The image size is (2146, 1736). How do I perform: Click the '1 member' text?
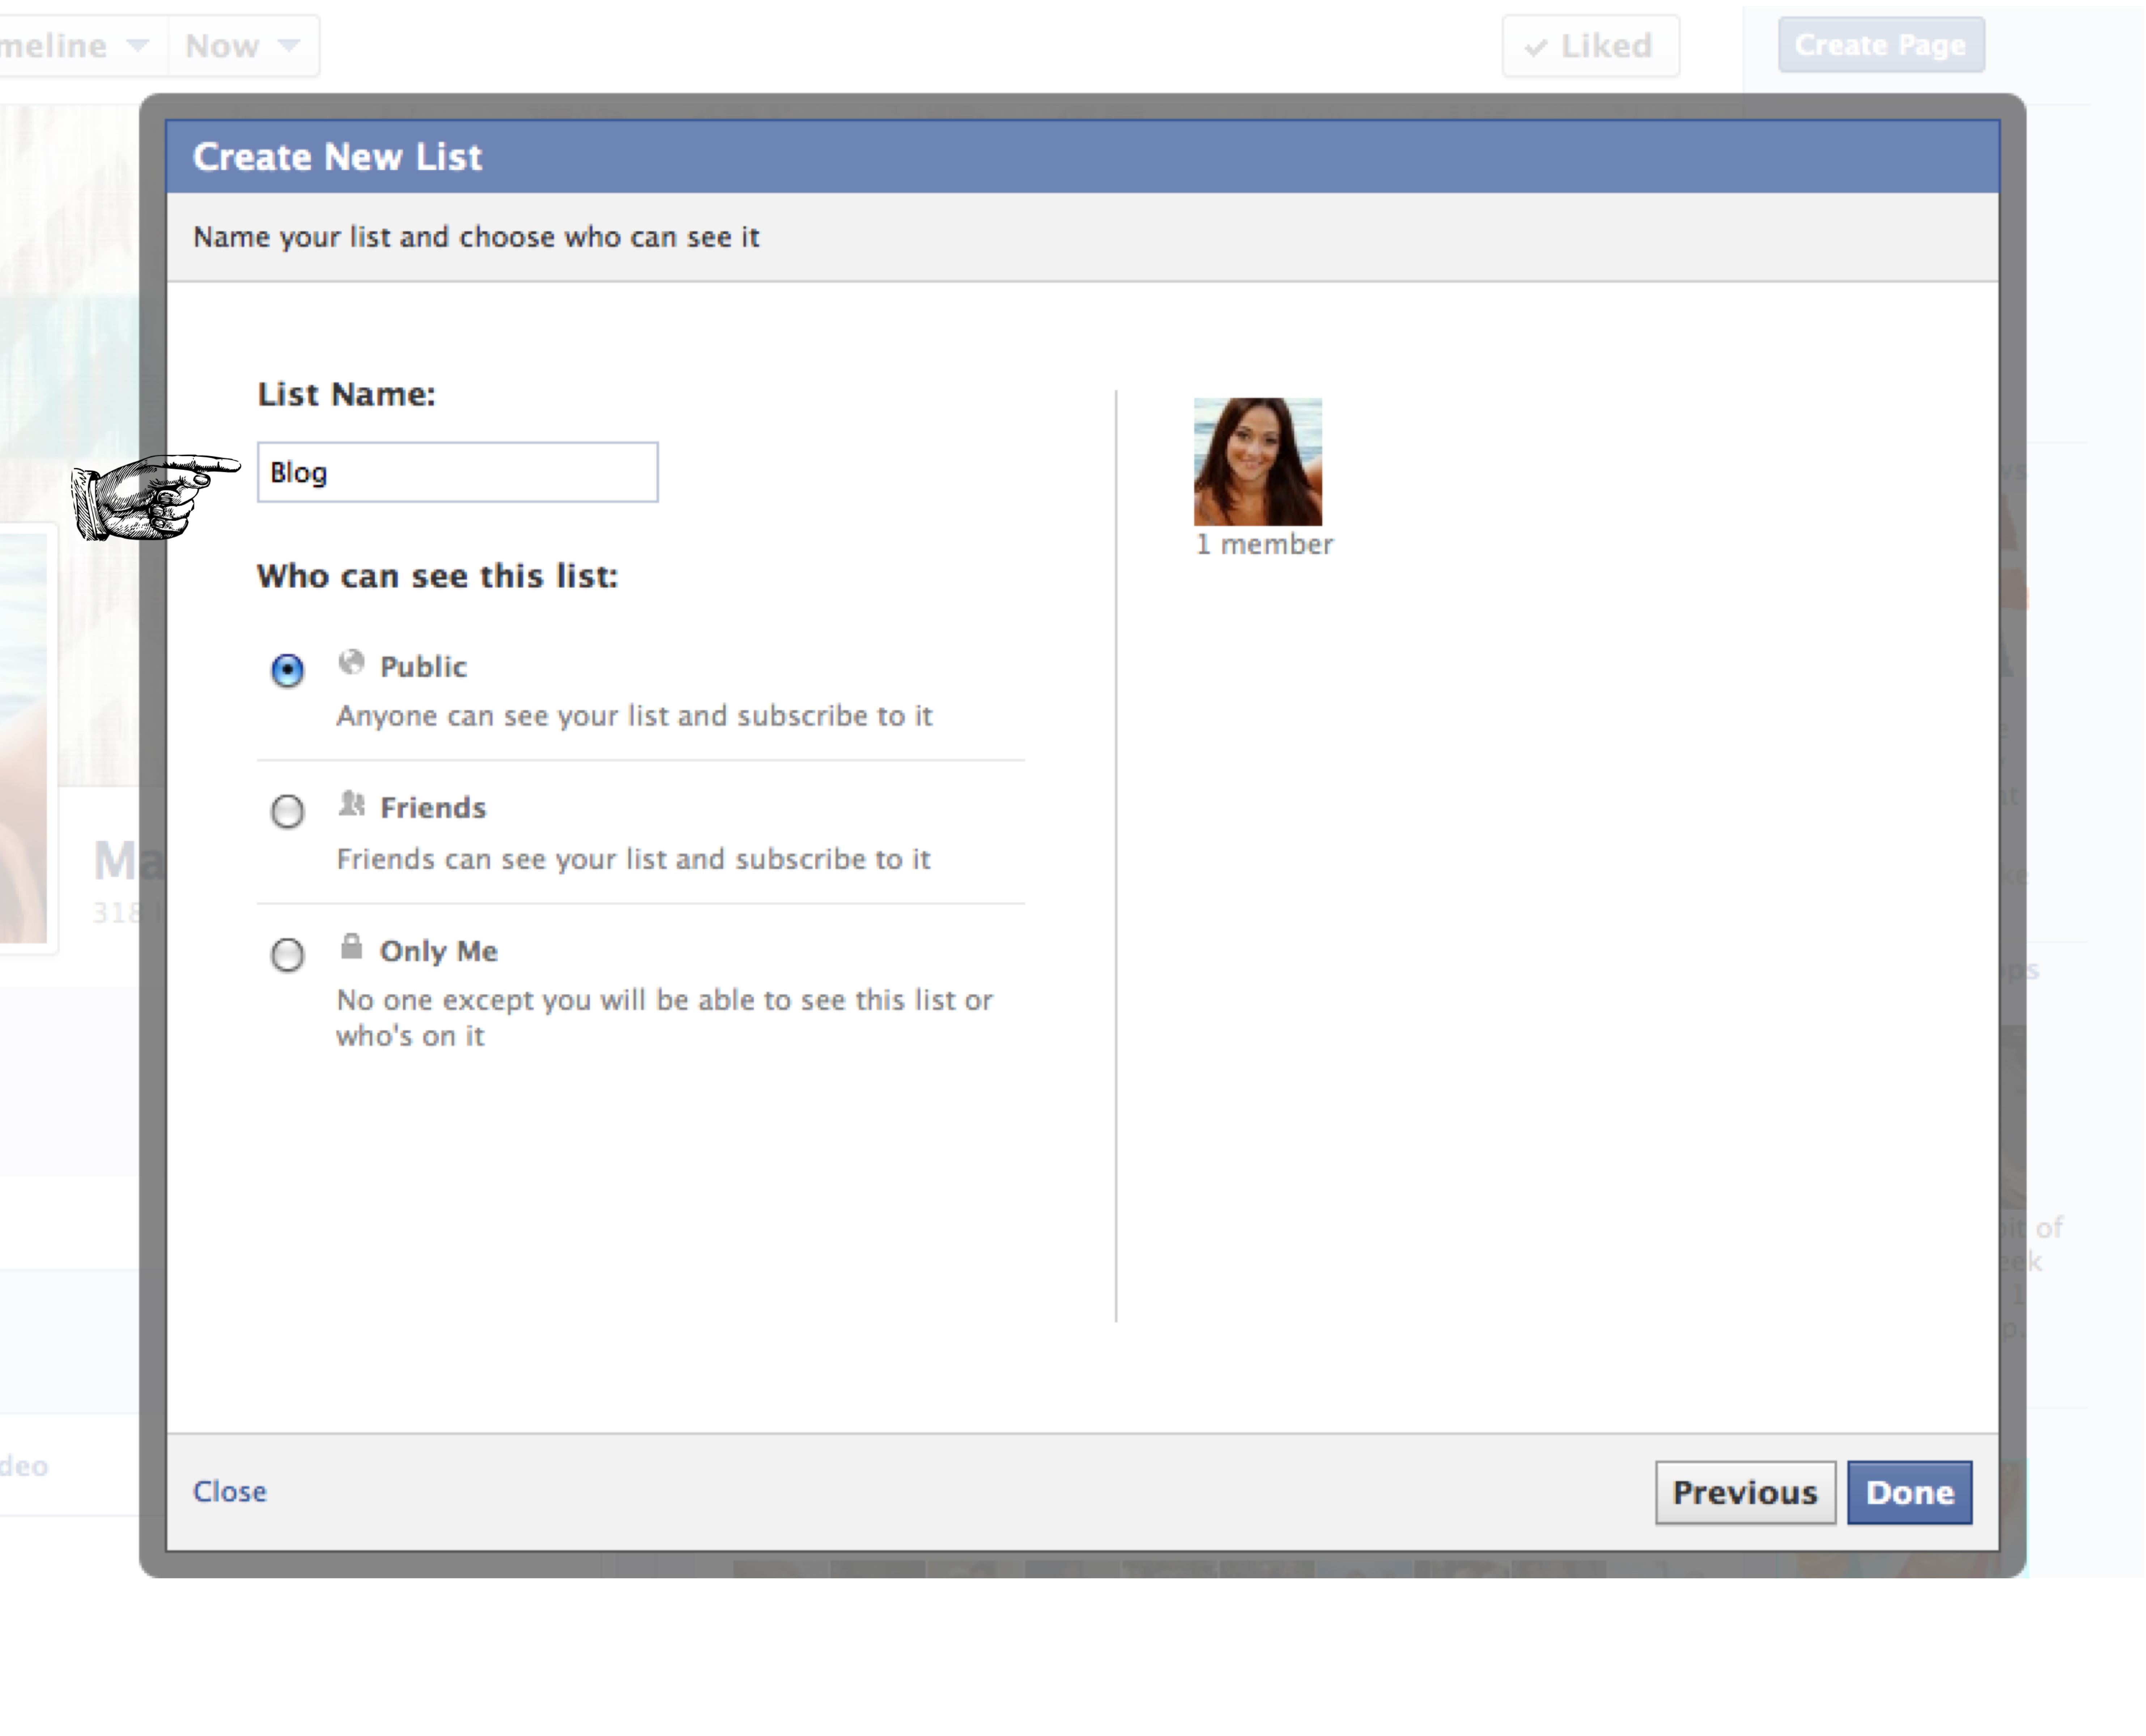pos(1265,545)
